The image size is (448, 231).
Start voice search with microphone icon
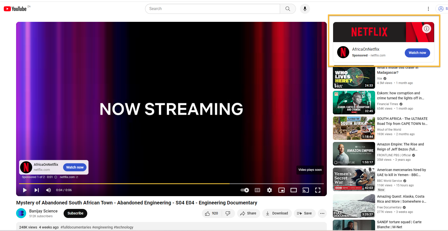point(305,9)
